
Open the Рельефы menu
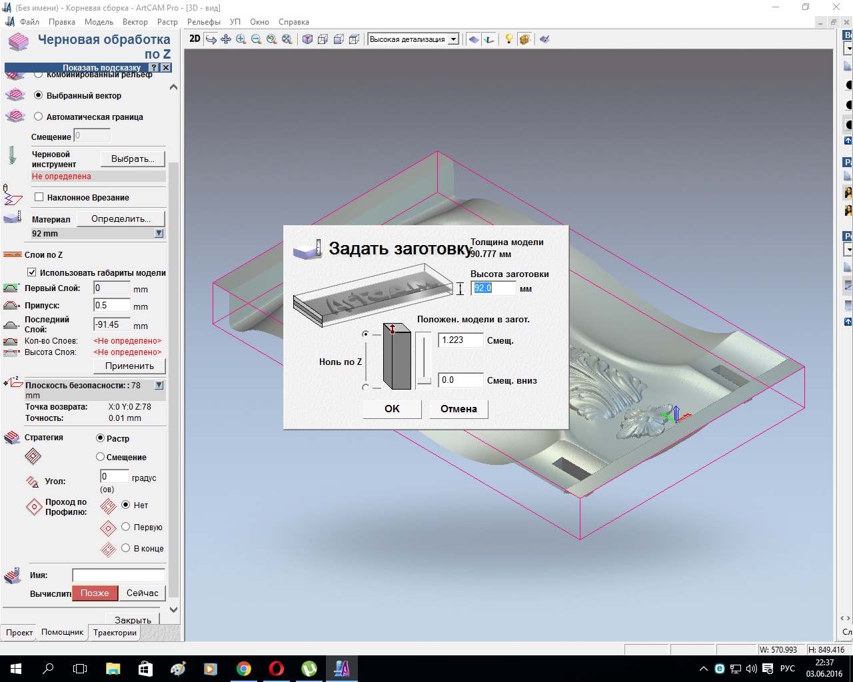click(x=204, y=22)
